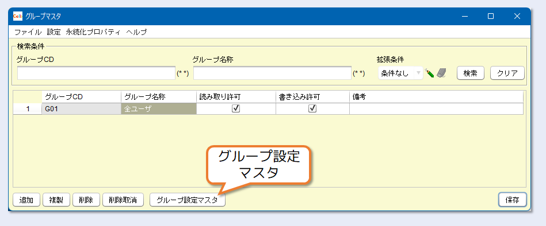Screen dimensions: 546x226
Task: Toggle 書き込み許可 checkbox for G01
Action: [312, 108]
